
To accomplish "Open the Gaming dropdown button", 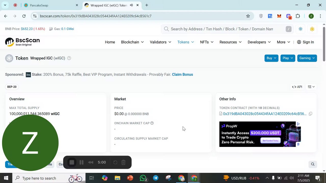I will click(x=307, y=58).
